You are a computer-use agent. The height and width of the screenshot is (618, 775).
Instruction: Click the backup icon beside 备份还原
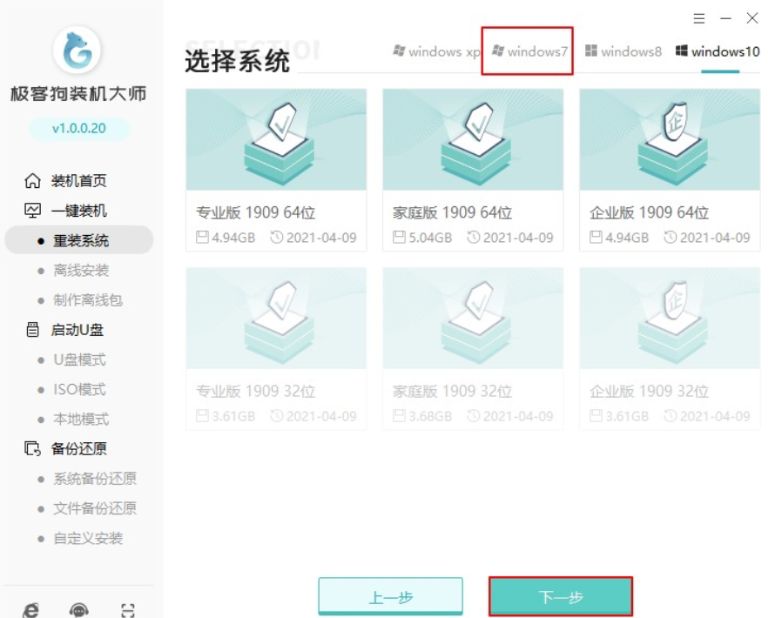(x=32, y=449)
